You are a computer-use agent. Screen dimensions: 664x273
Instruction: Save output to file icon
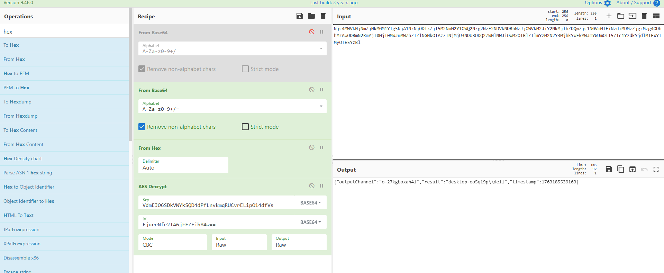[609, 169]
